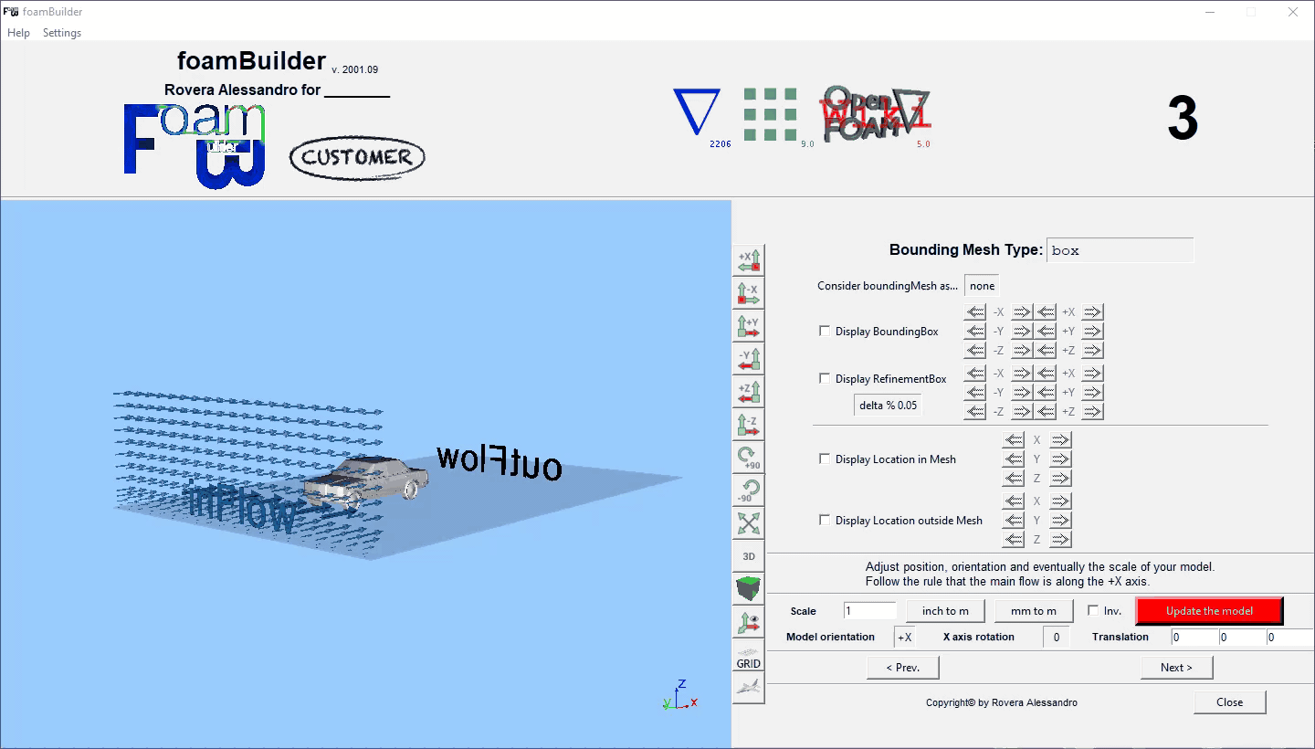Click the inch to m button

946,611
